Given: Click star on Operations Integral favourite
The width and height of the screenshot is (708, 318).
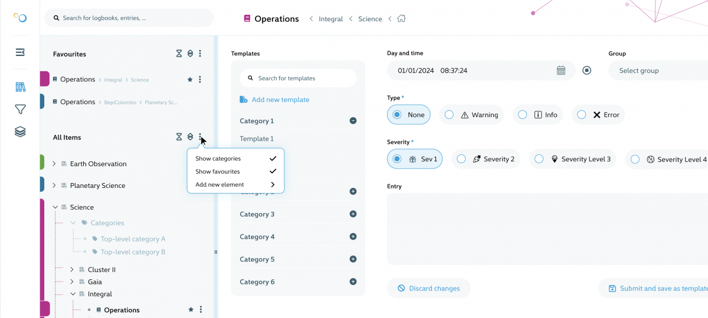Looking at the screenshot, I should tap(190, 79).
